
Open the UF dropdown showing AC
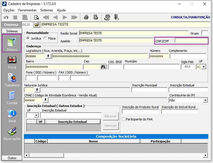204,67
